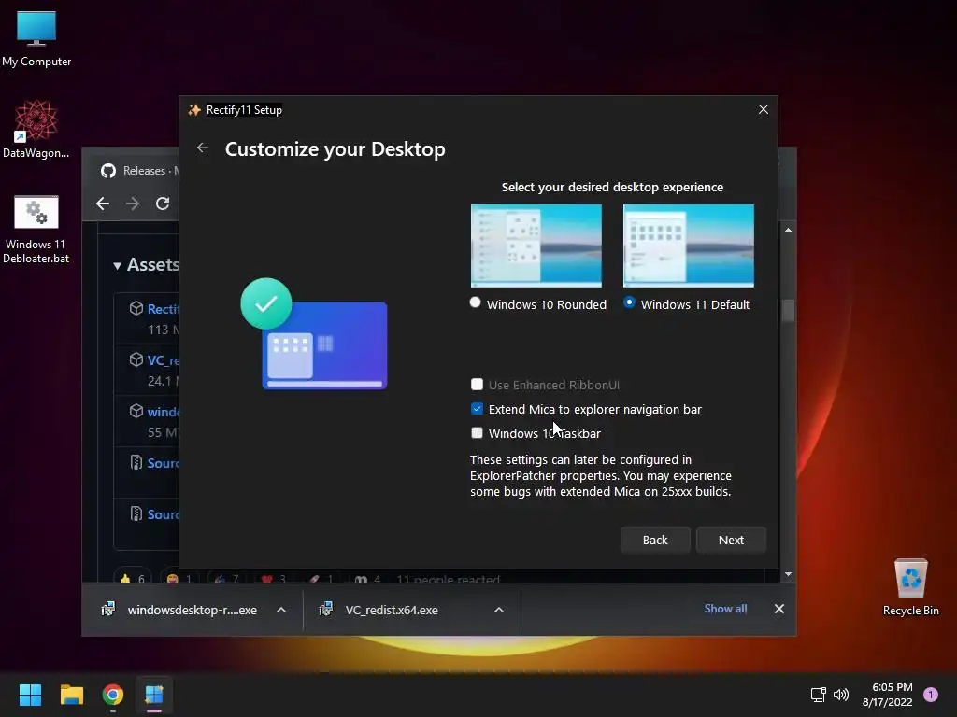Switch to Chrome in the taskbar
The width and height of the screenshot is (957, 717).
pyautogui.click(x=113, y=695)
